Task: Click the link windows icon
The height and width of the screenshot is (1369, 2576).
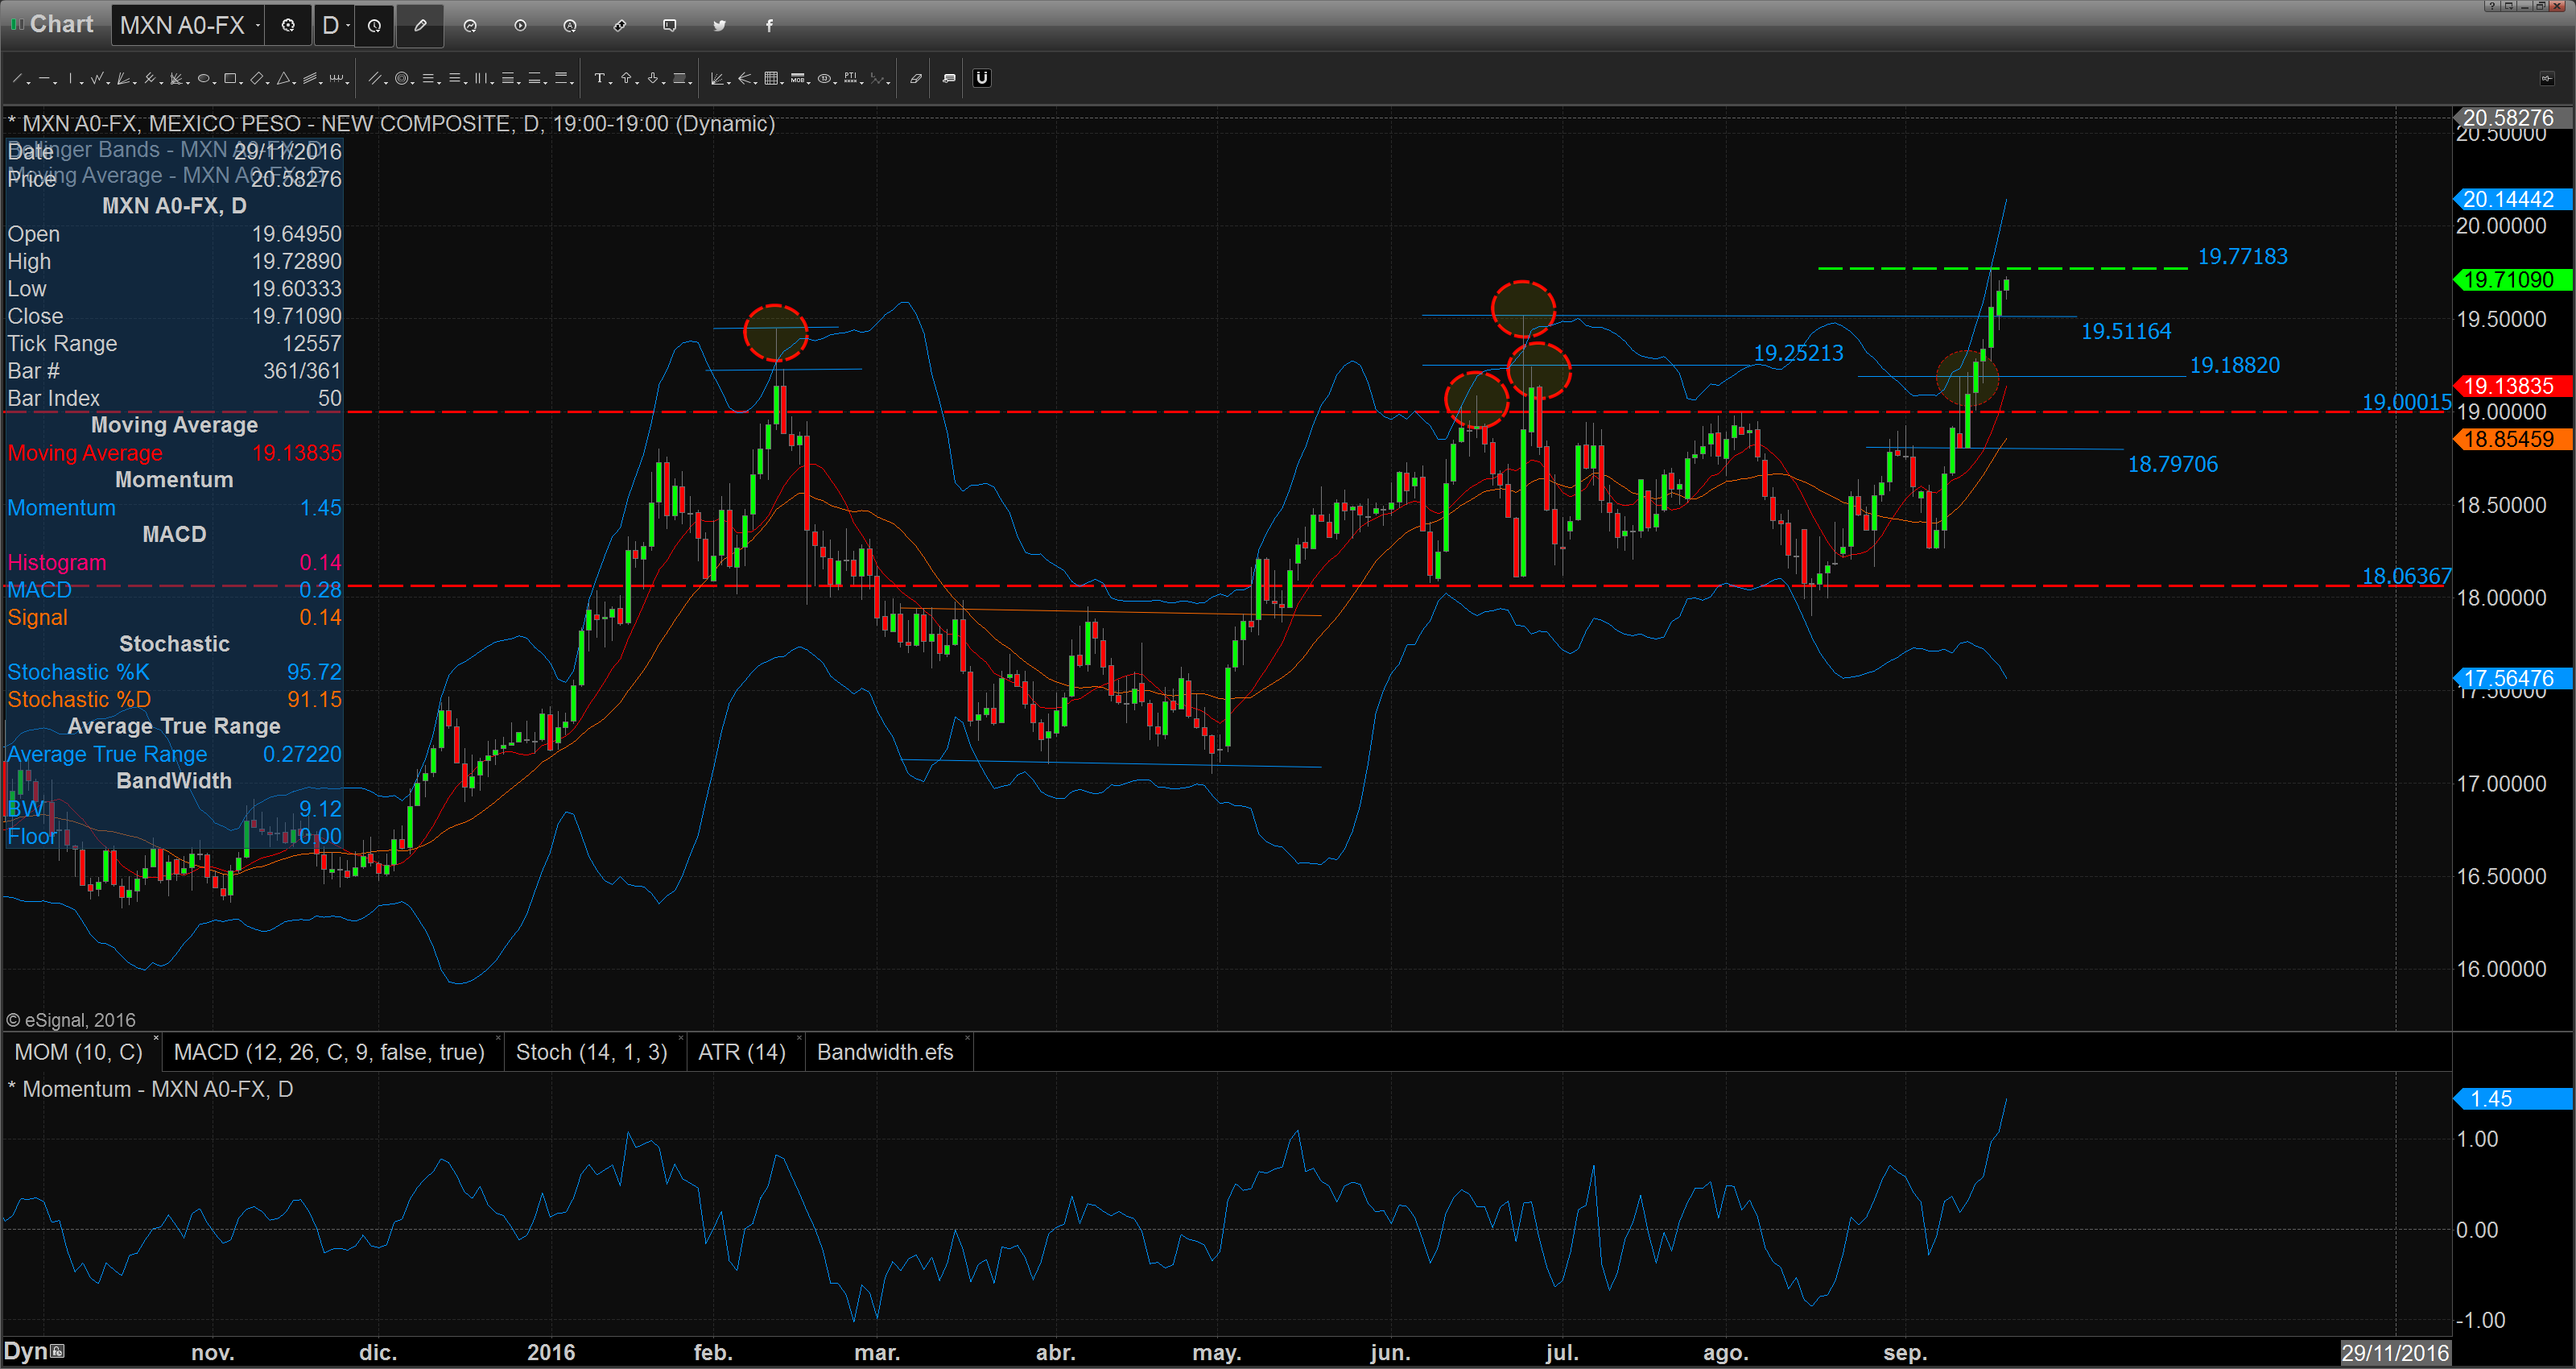Action: tap(620, 26)
